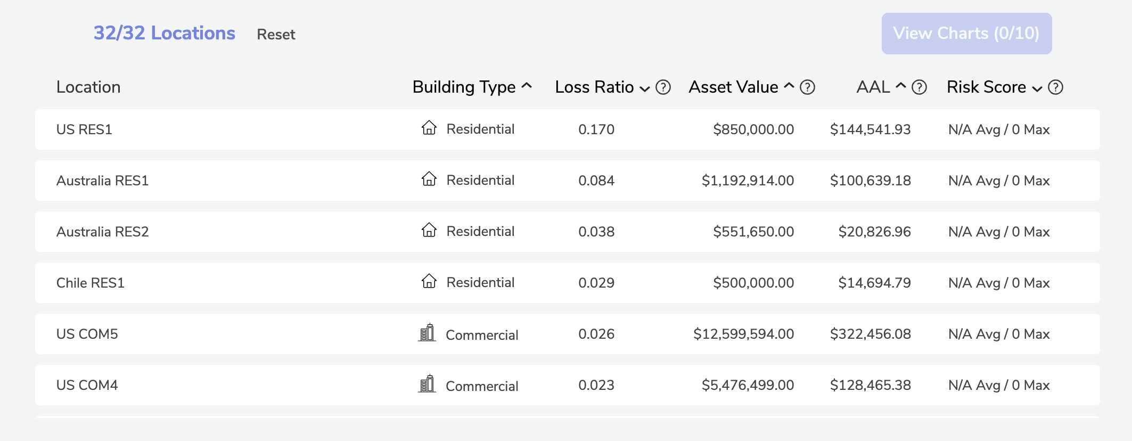This screenshot has height=441, width=1132.
Task: Click loss ratio value 0.038
Action: 596,232
